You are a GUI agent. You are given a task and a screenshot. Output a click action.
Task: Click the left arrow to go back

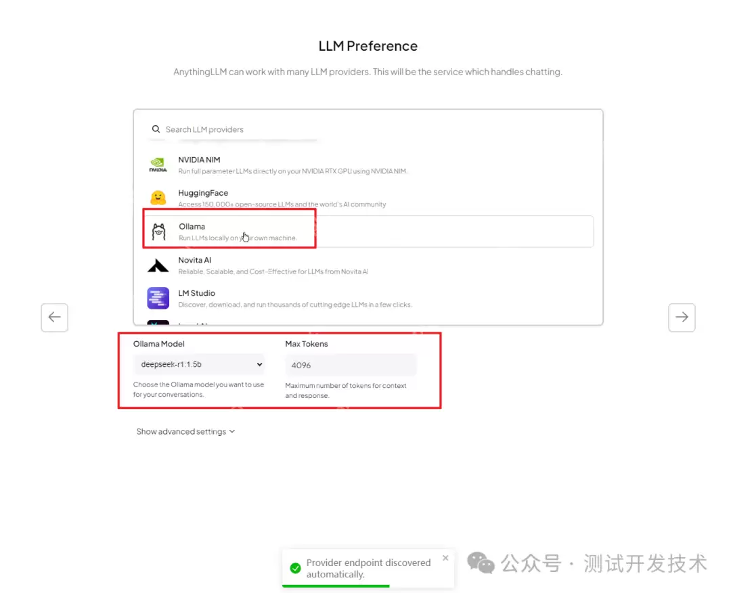pos(54,317)
